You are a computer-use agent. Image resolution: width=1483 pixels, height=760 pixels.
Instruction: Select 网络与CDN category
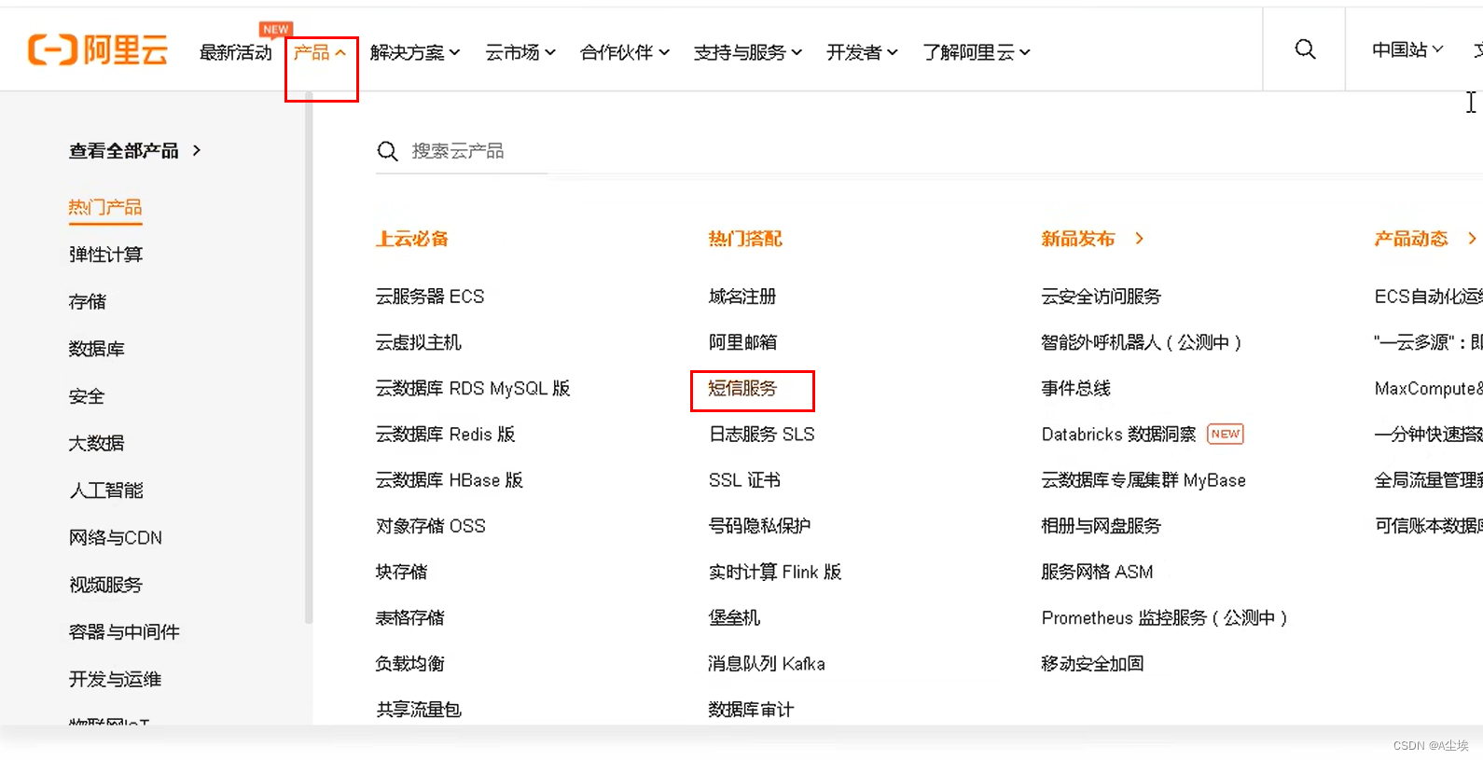pyautogui.click(x=116, y=538)
